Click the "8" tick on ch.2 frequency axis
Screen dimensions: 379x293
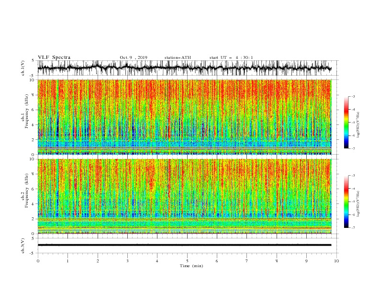click(33, 174)
